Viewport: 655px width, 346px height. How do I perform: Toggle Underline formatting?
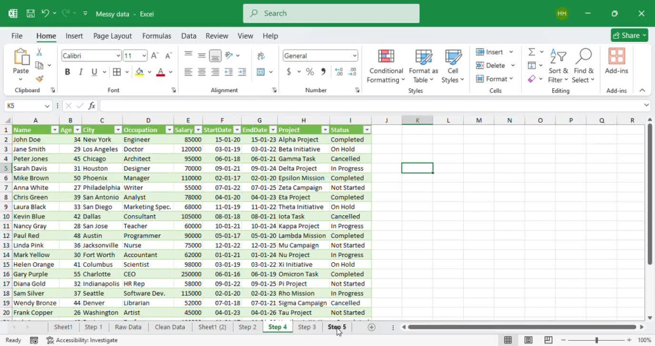tap(94, 72)
